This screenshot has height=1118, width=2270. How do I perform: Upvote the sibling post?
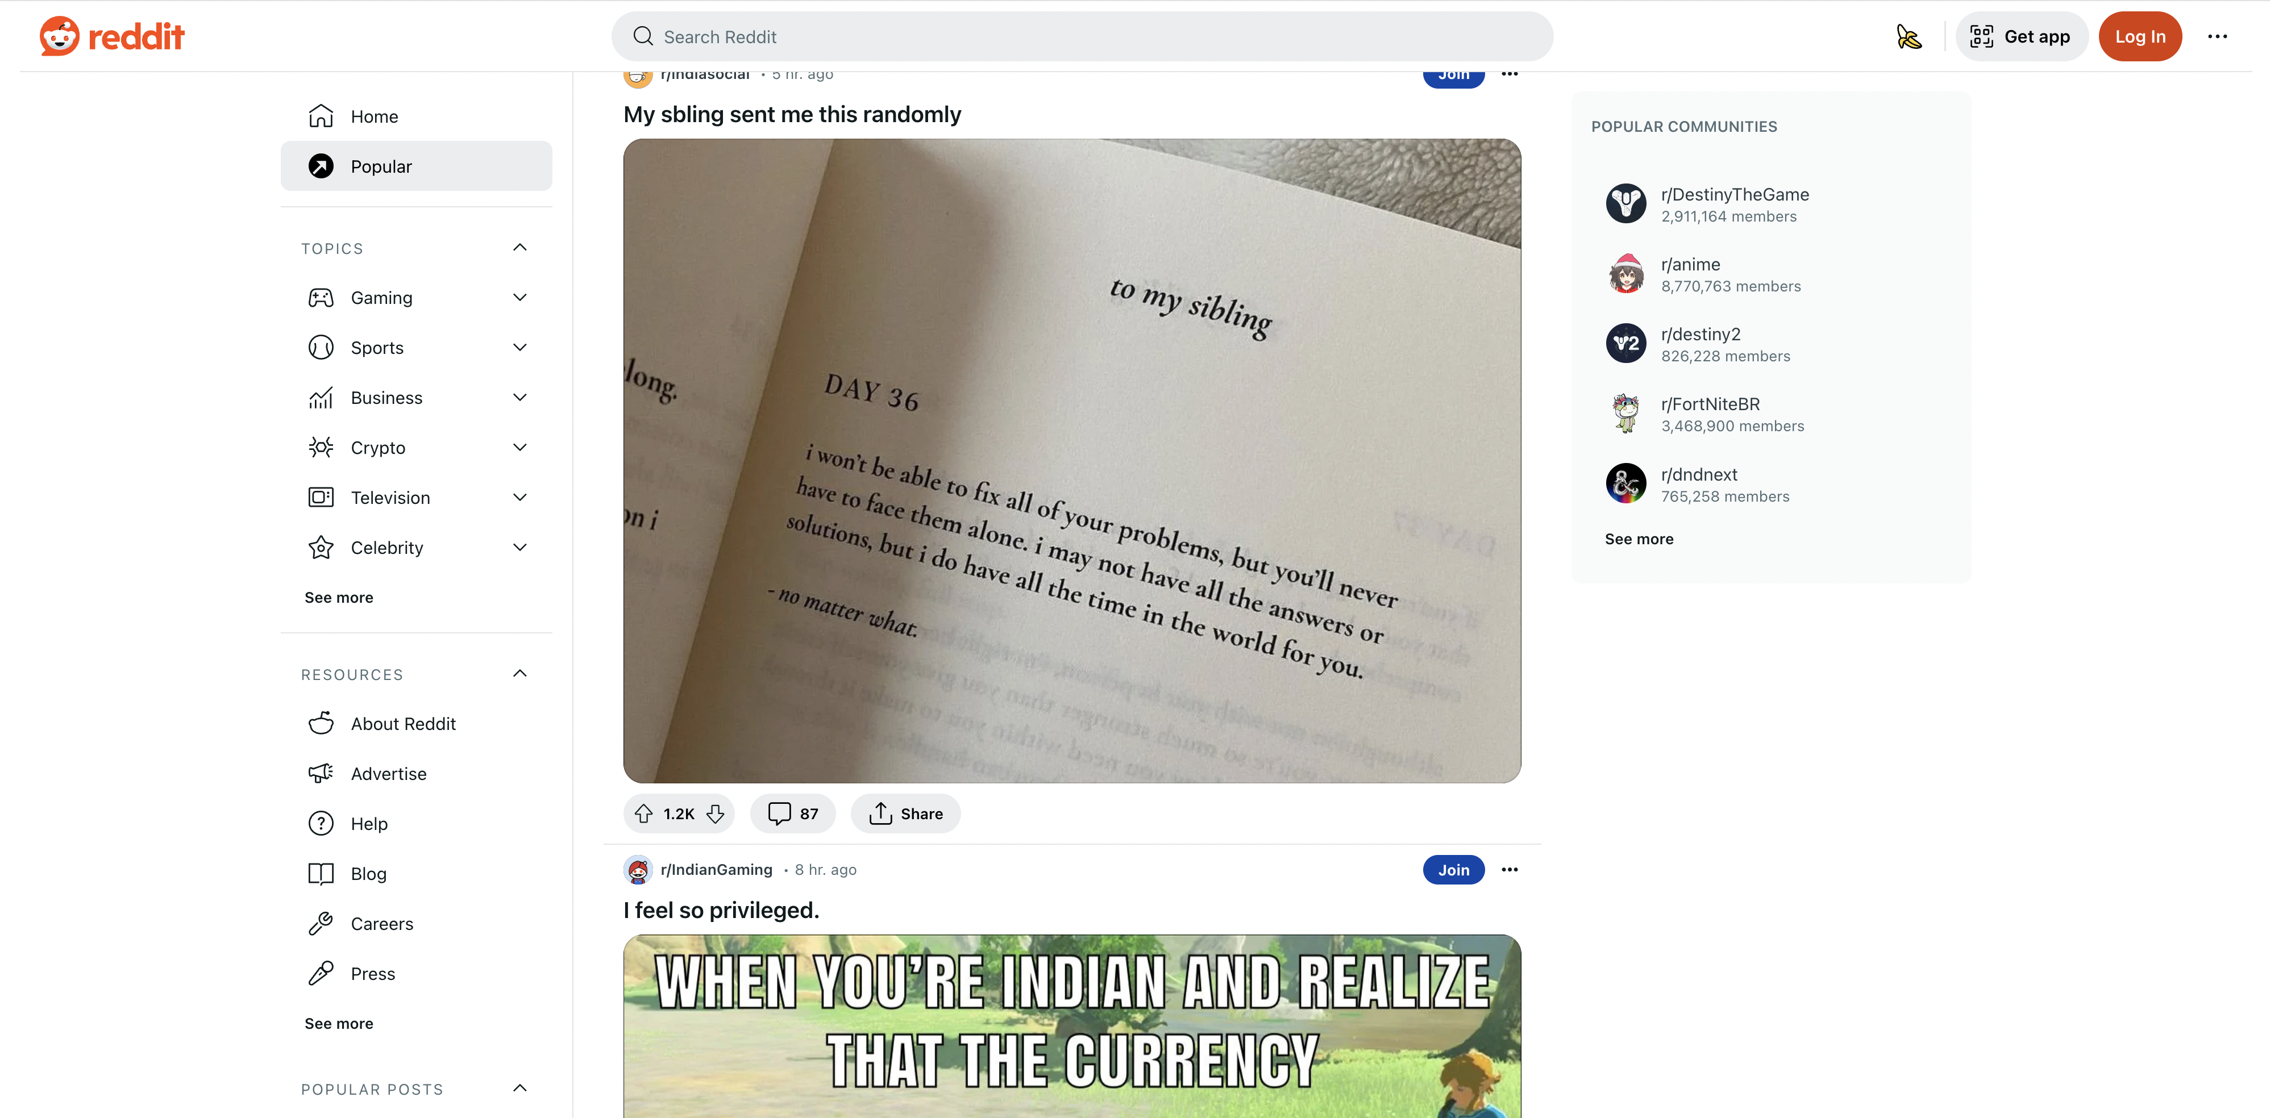click(x=644, y=813)
